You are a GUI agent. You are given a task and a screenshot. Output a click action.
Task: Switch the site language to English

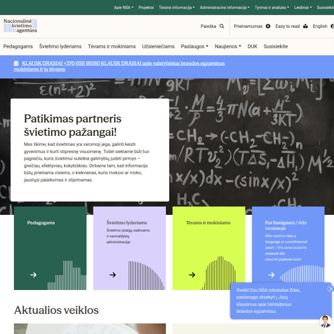point(320,26)
